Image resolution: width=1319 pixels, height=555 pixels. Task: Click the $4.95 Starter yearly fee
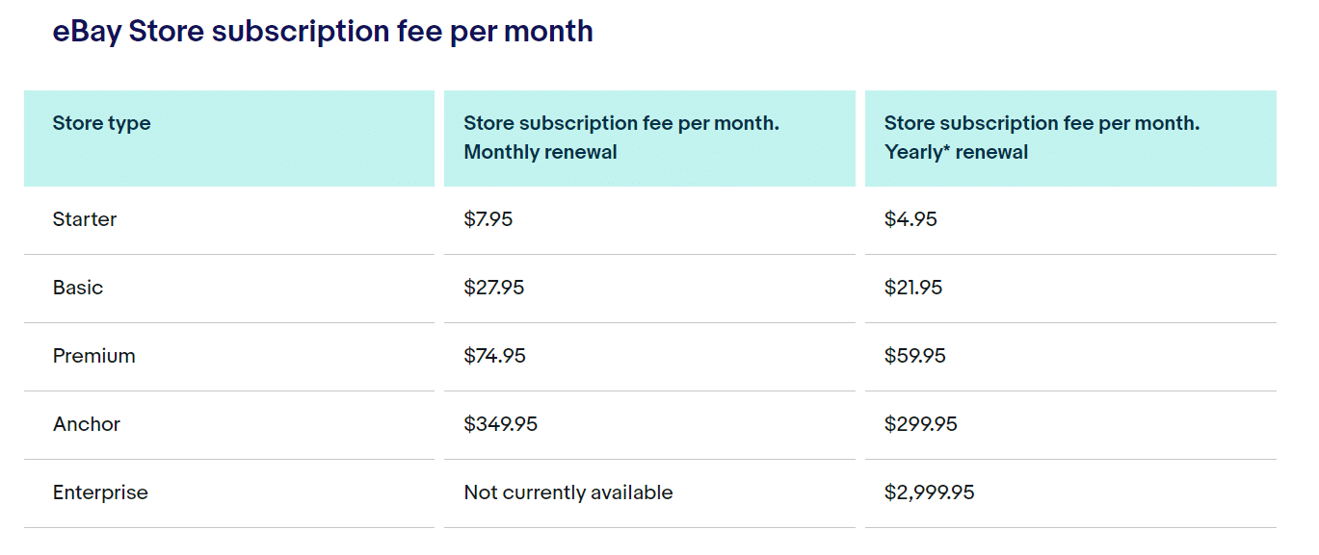pos(910,219)
